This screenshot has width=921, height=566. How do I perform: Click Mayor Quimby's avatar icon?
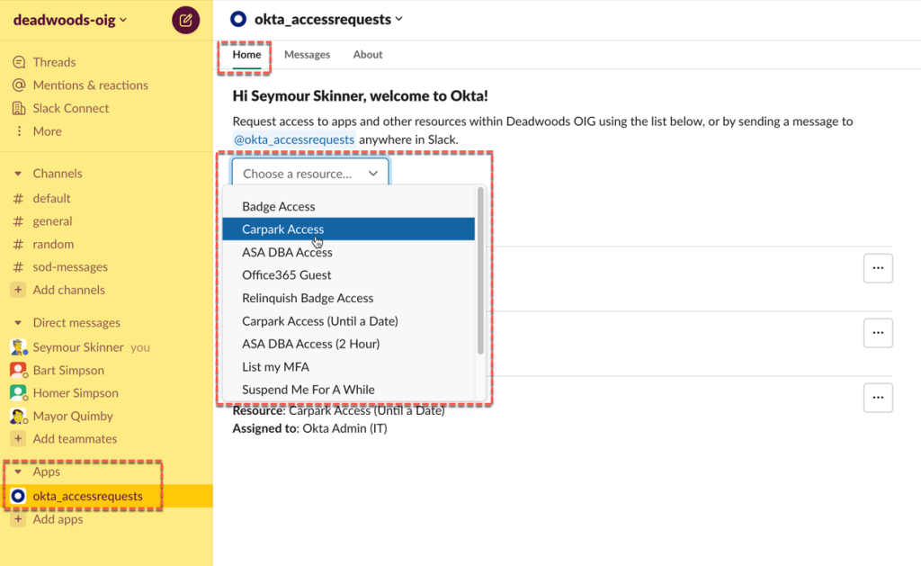click(19, 416)
